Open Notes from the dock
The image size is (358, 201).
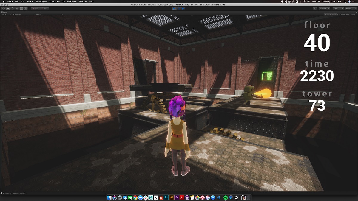[192, 197]
